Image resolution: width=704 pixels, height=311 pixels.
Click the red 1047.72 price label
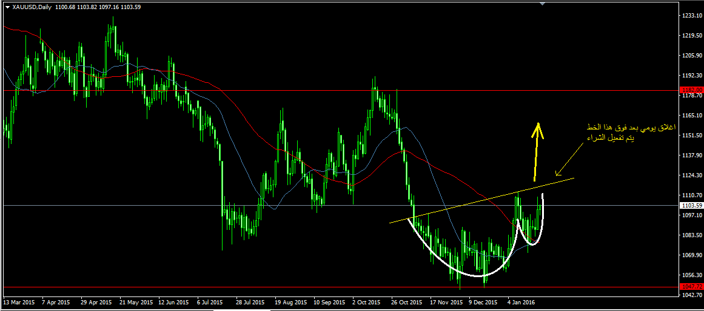click(691, 286)
